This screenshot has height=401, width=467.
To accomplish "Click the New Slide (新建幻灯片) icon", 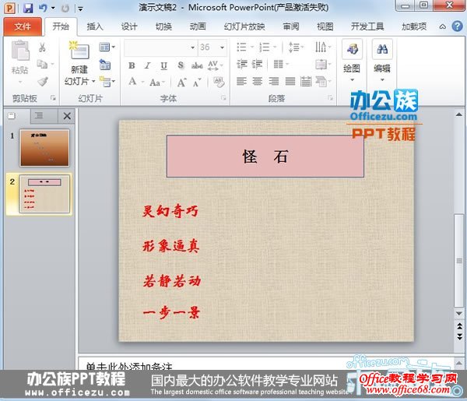I will tap(78, 53).
